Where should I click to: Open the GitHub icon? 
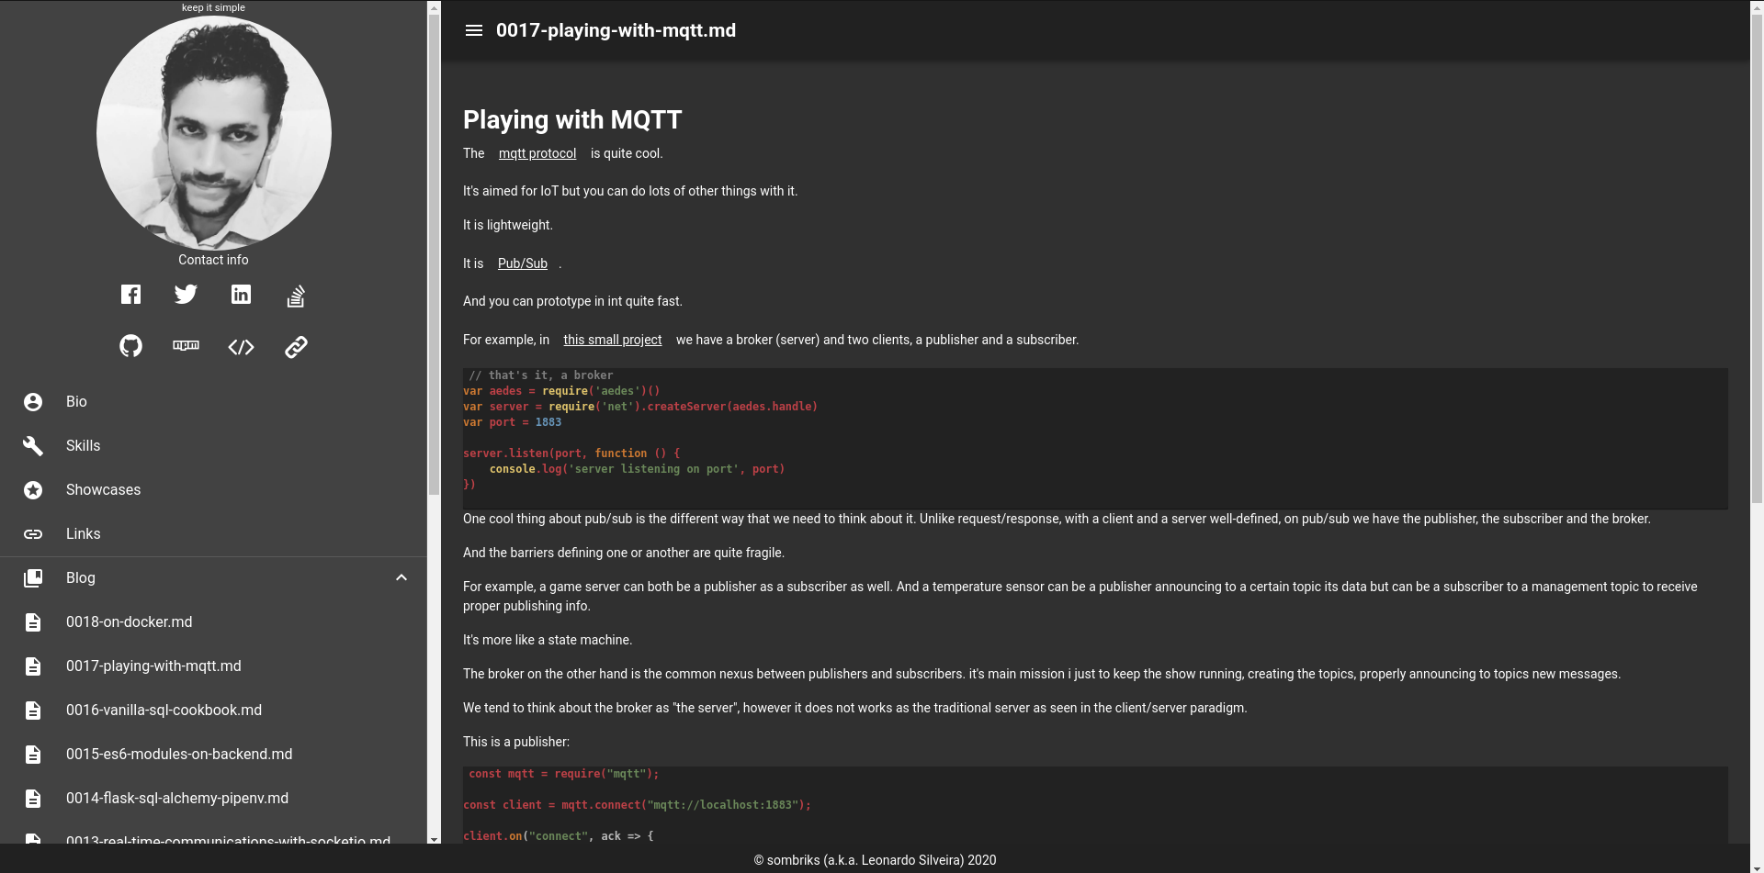tap(130, 346)
